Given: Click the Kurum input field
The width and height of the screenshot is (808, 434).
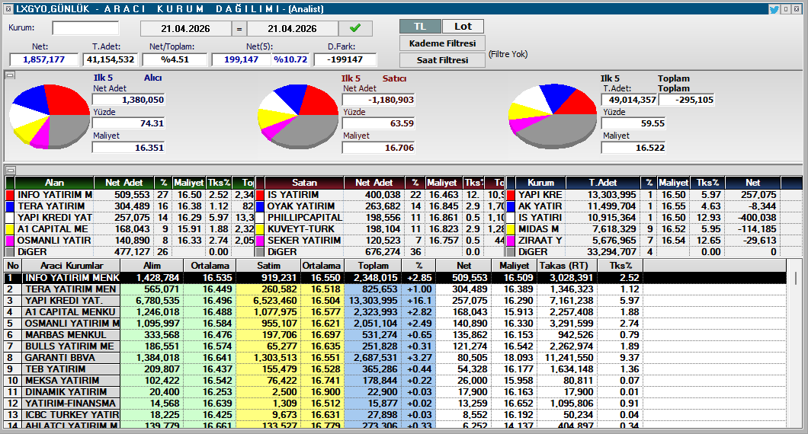Looking at the screenshot, I should (85, 28).
